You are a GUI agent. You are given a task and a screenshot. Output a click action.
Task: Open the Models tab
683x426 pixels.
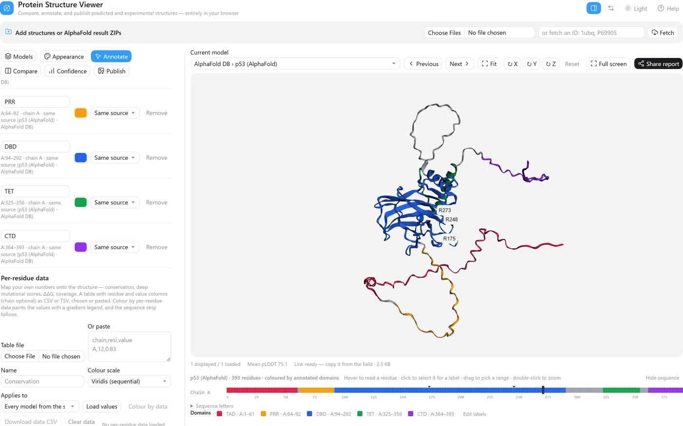tap(19, 56)
